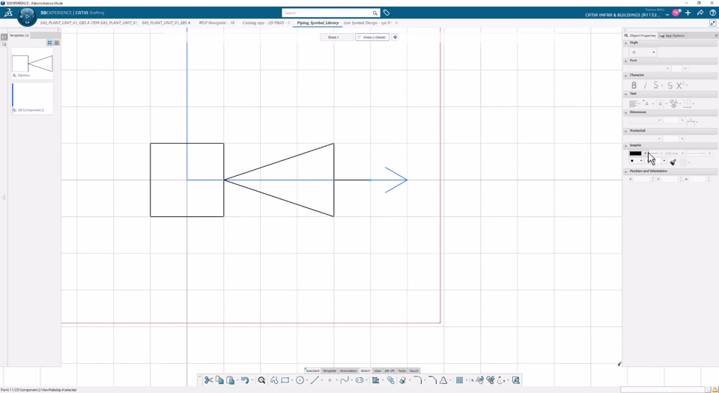This screenshot has width=719, height=393.
Task: Select the Elongated Hole tool
Action: click(x=359, y=380)
